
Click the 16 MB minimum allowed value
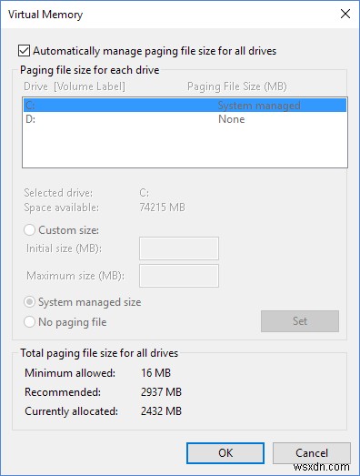click(x=155, y=373)
